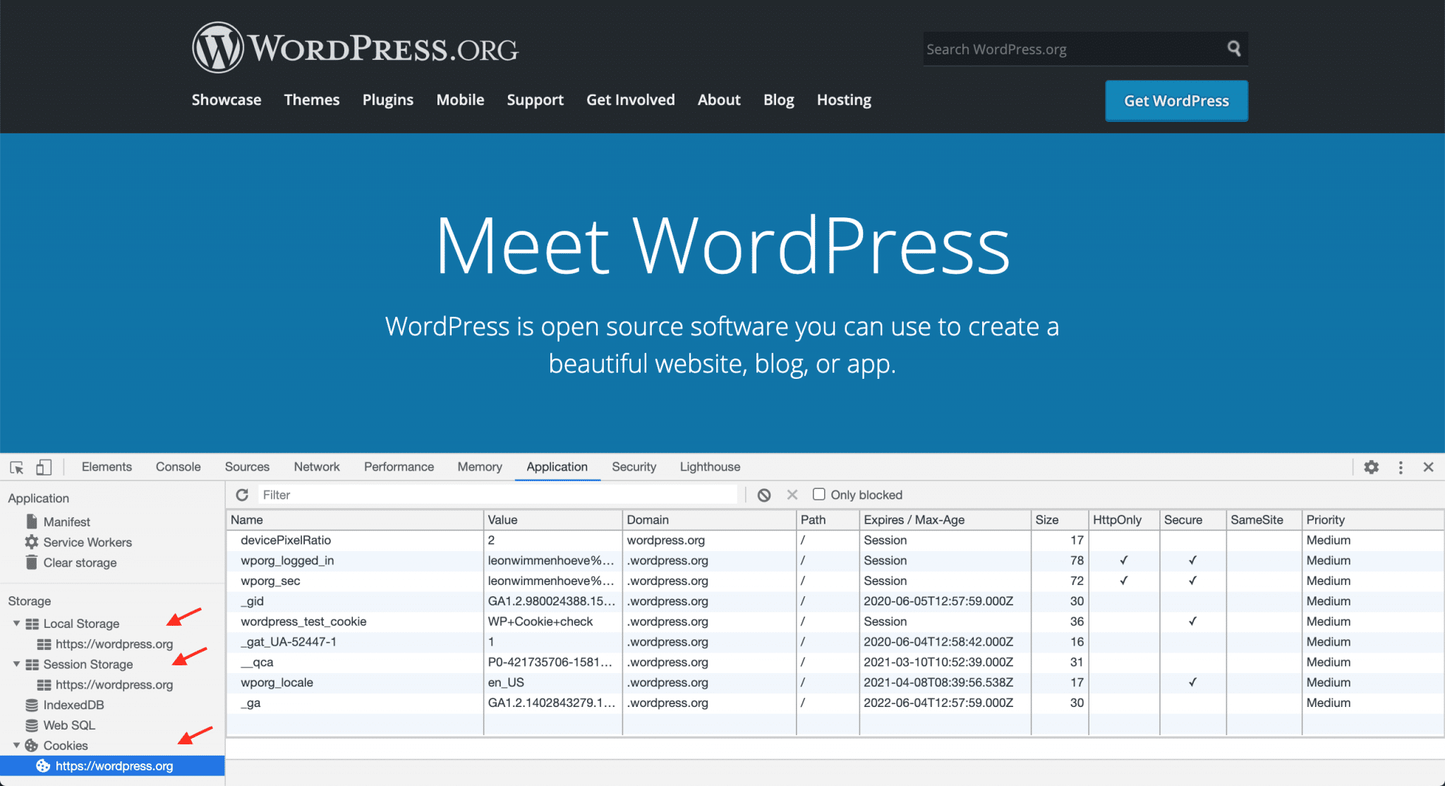Image resolution: width=1445 pixels, height=786 pixels.
Task: Sort cookies by HttpOnly column header
Action: point(1125,520)
